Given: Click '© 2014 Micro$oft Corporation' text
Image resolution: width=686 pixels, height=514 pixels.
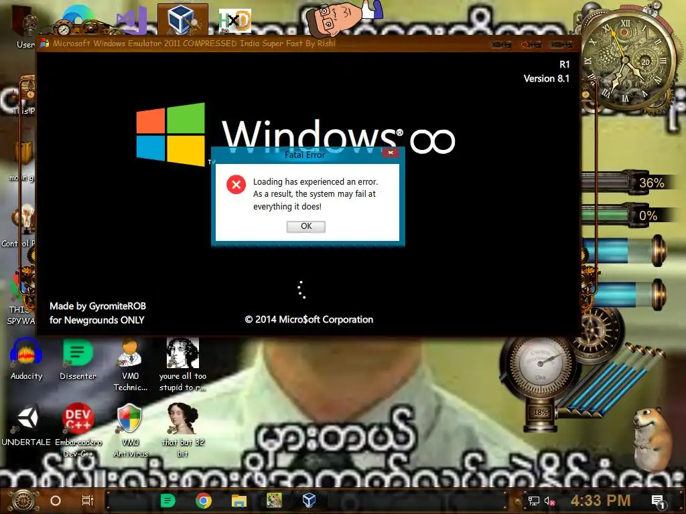Looking at the screenshot, I should tap(309, 319).
